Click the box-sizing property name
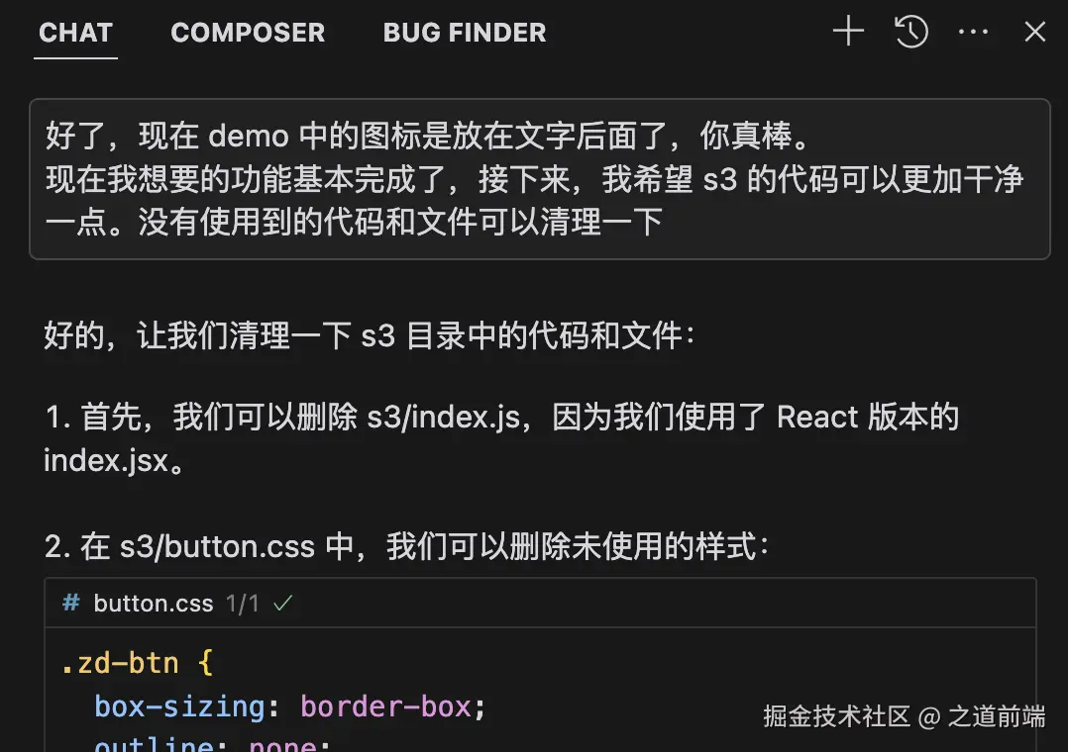1068x752 pixels. [179, 706]
